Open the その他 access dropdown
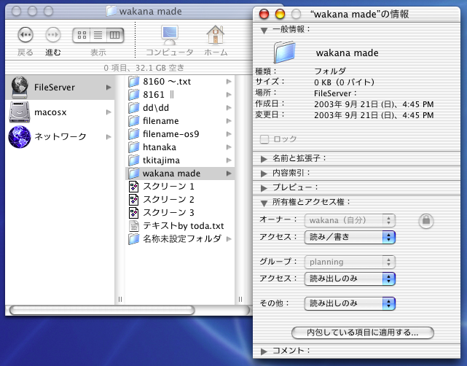 tap(351, 303)
